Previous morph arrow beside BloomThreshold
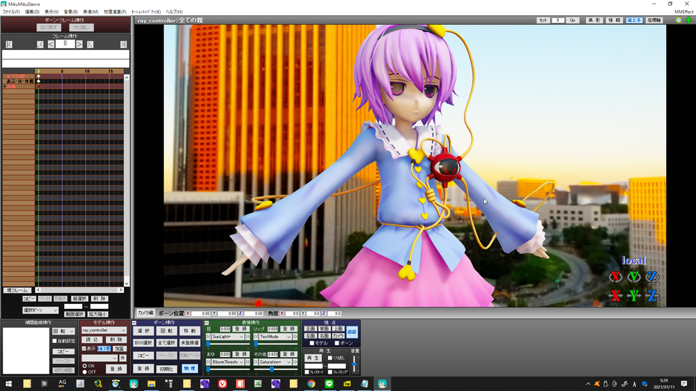Viewport: 696px width, 391px height. tap(208, 362)
